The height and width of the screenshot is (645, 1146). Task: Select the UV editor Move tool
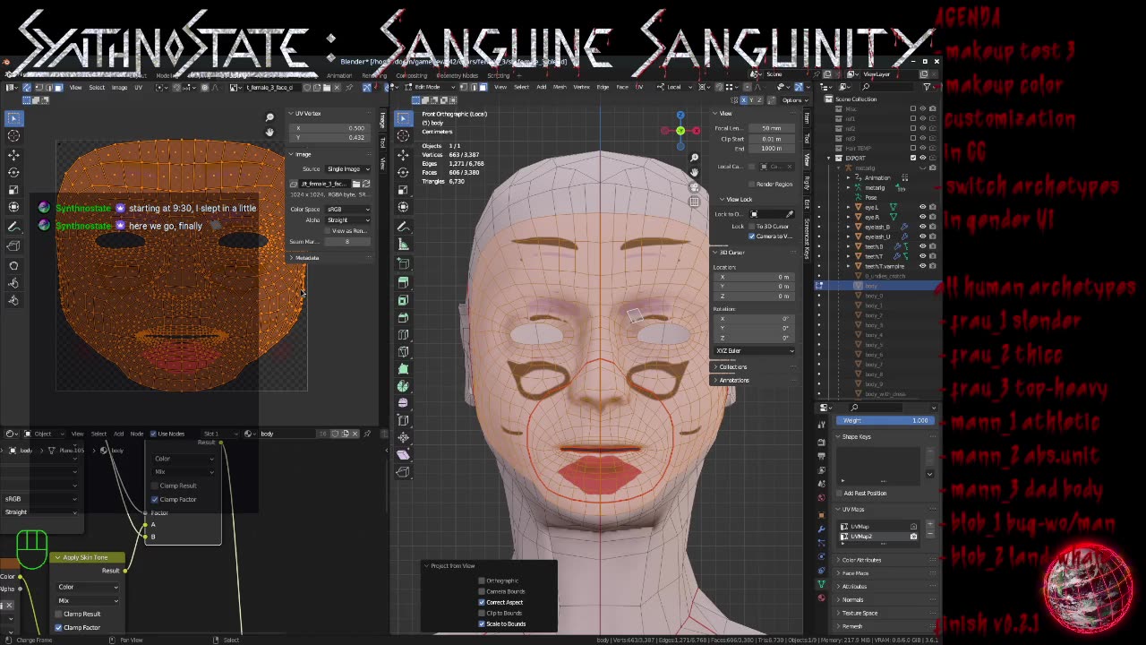(13, 154)
